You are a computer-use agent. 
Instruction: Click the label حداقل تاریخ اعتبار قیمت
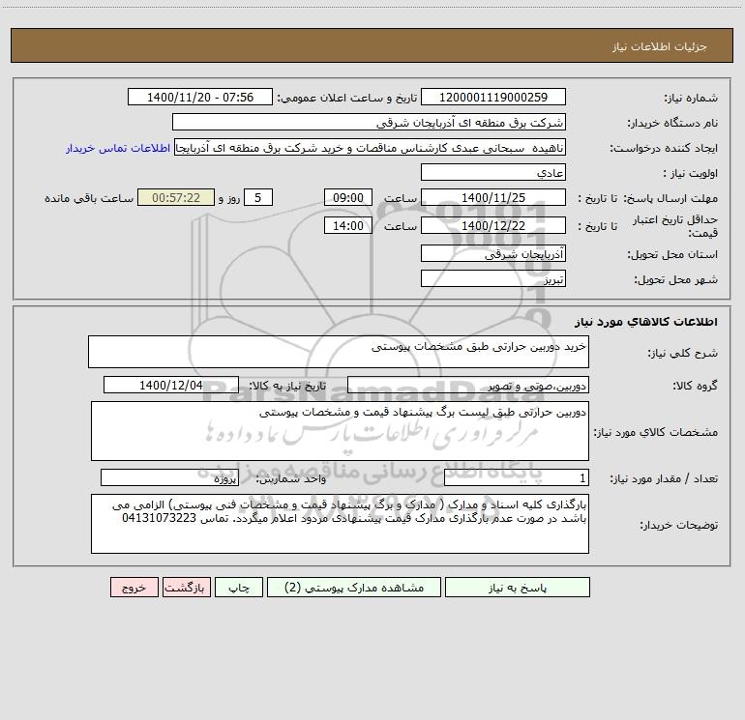pos(675,226)
